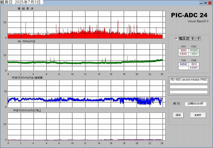Click the 時刻 label
The height and width of the screenshot is (148, 213).
(x=177, y=104)
